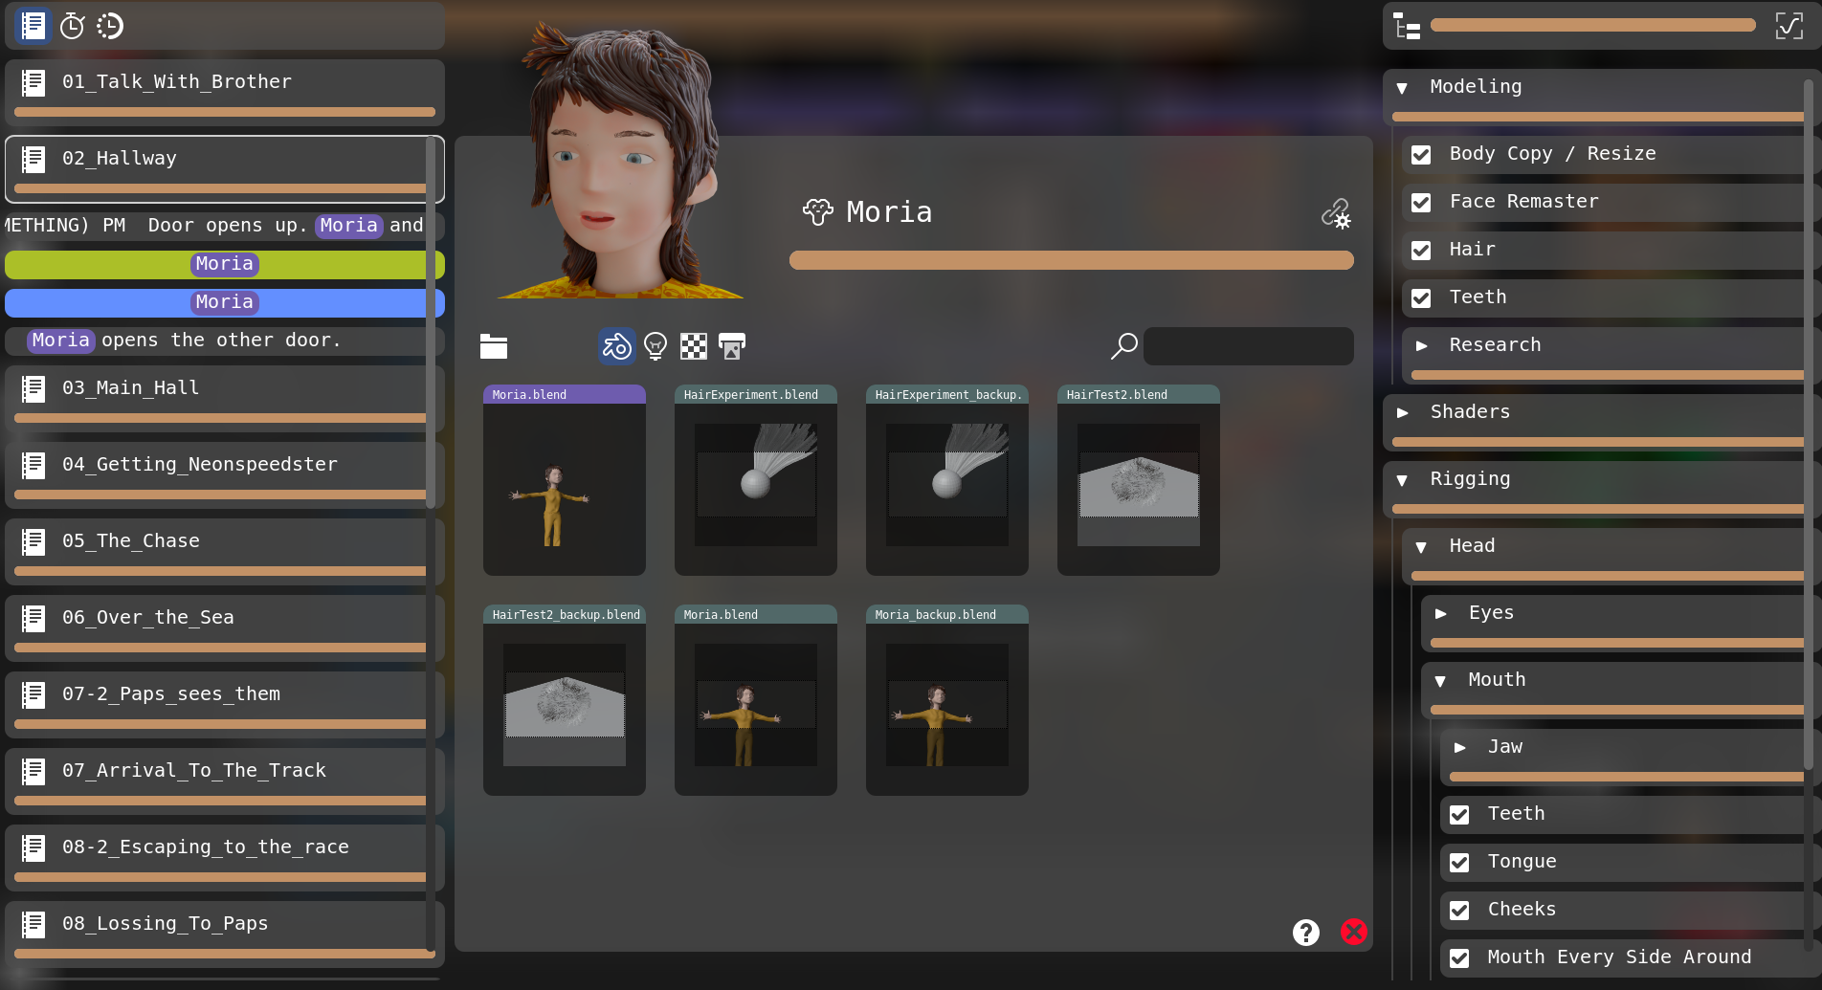Click the blue Moria shot bar
This screenshot has width=1822, height=990.
pos(225,303)
